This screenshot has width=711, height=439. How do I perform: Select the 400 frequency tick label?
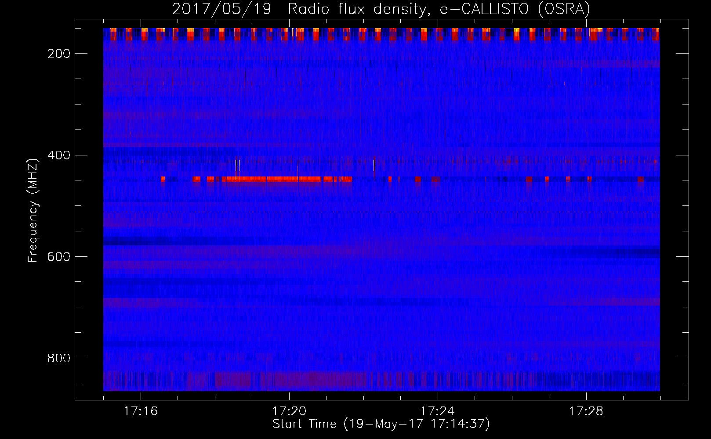point(59,155)
